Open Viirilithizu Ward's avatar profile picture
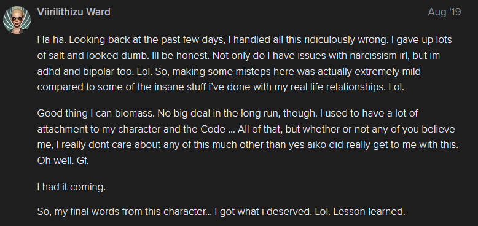 coord(17,20)
